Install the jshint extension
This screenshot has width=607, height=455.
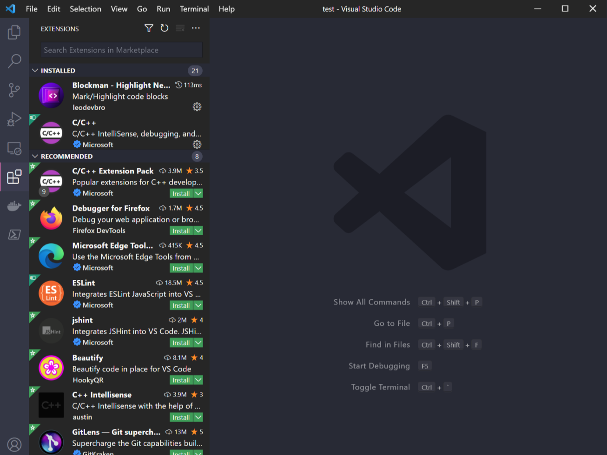coord(181,343)
